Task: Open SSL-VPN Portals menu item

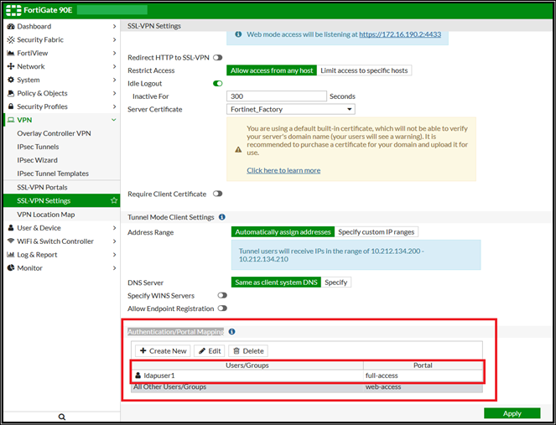Action: tap(43, 188)
